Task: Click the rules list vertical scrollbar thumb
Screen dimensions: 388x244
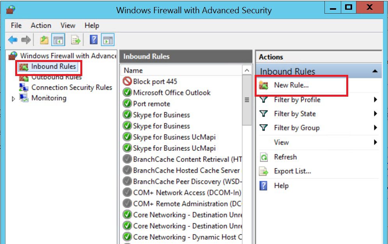Action: click(247, 100)
